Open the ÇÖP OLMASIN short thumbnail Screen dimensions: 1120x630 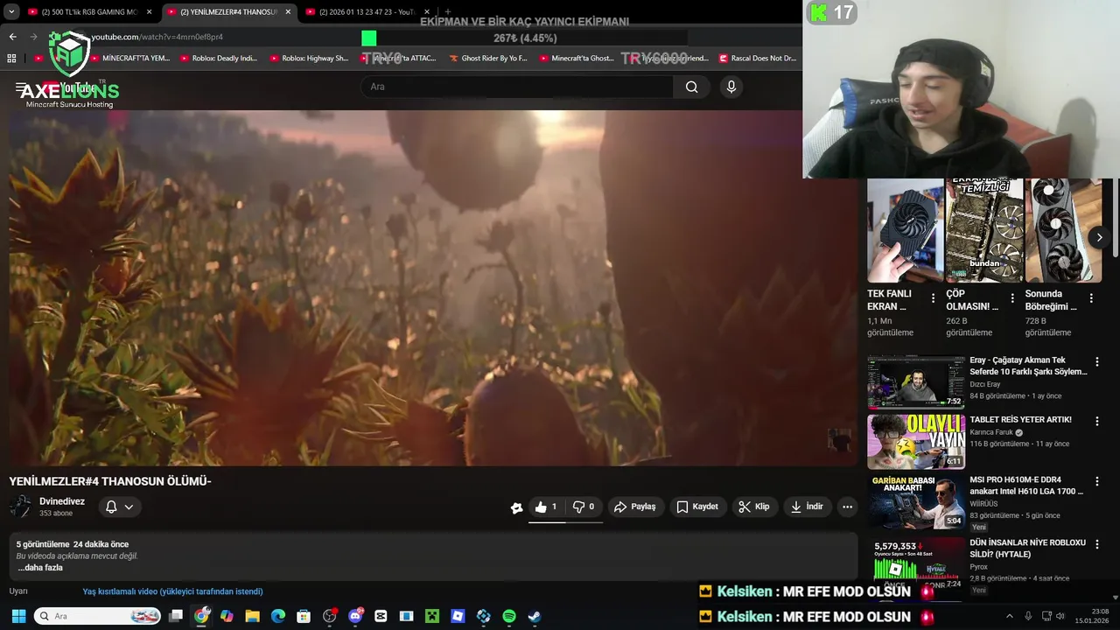click(x=984, y=231)
